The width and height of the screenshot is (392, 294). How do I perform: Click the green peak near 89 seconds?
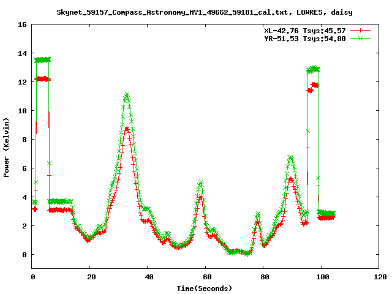290,157
